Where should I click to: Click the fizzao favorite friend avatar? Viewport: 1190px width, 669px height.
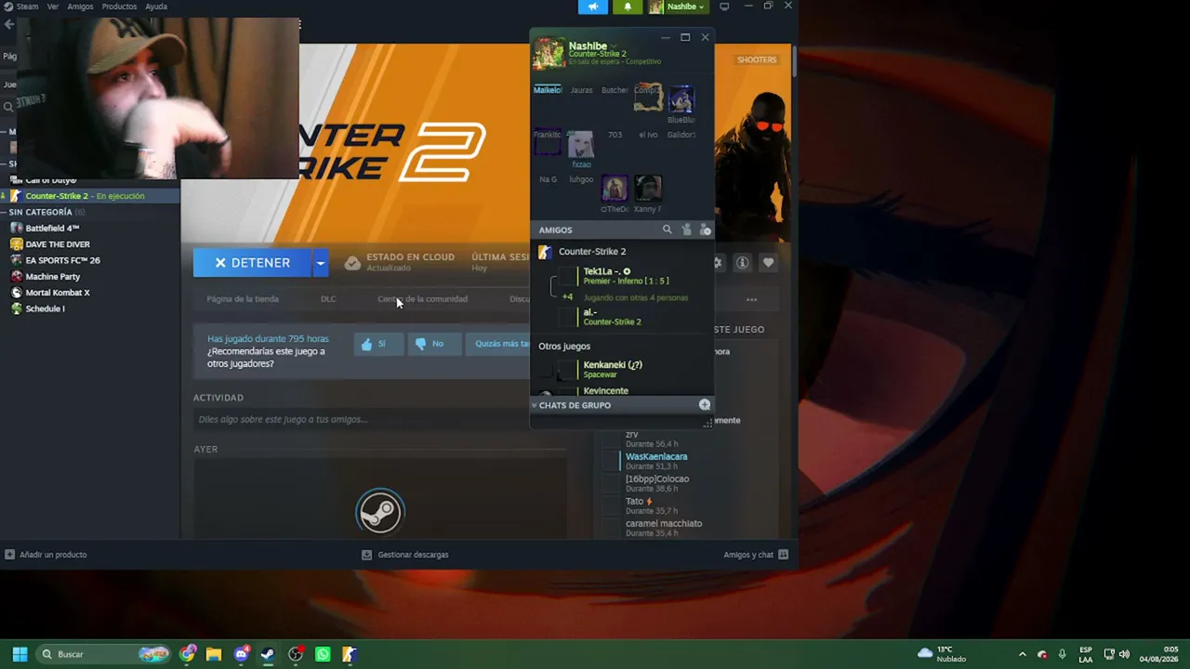(581, 144)
